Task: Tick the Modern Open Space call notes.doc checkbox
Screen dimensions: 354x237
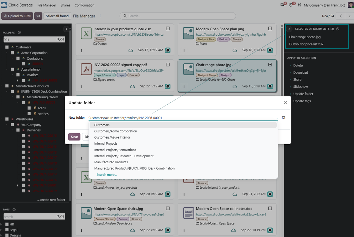Action: tap(270, 208)
